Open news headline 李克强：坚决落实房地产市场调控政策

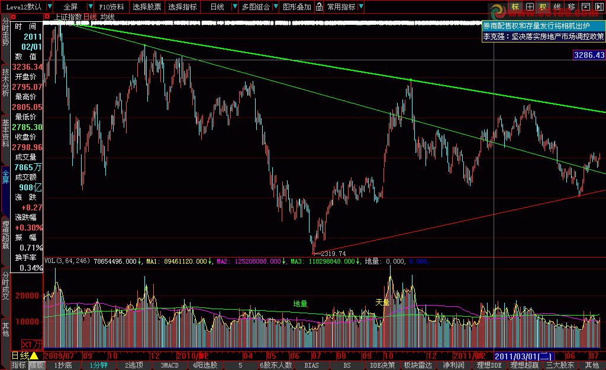[543, 36]
